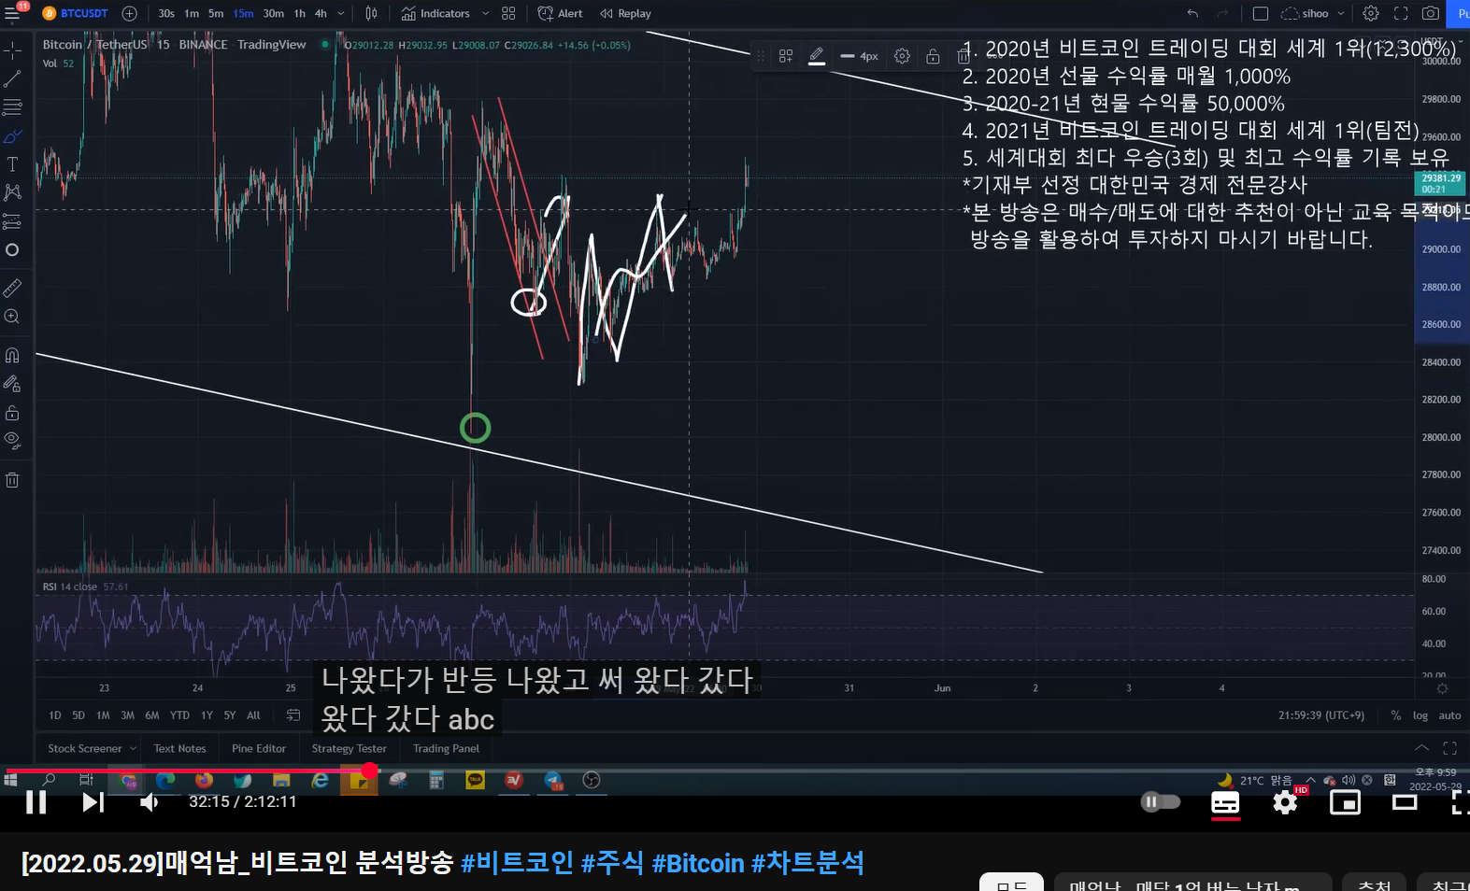This screenshot has width=1470, height=891.
Task: Click the red video progress bar scrubber
Action: point(370,771)
